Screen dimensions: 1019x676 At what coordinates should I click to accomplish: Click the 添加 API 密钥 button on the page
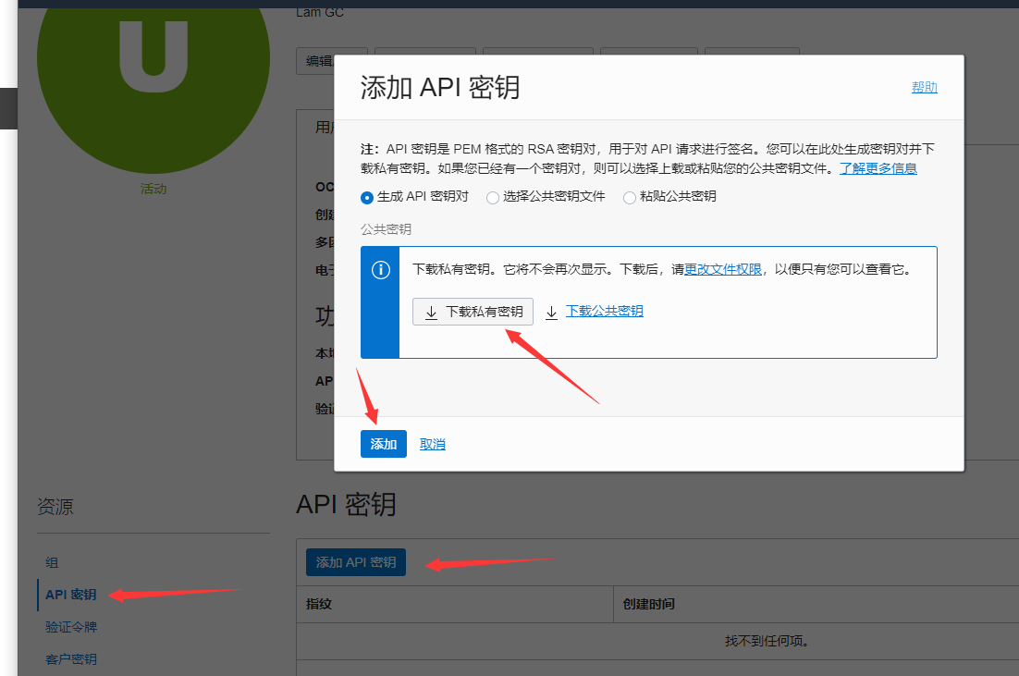pos(355,561)
